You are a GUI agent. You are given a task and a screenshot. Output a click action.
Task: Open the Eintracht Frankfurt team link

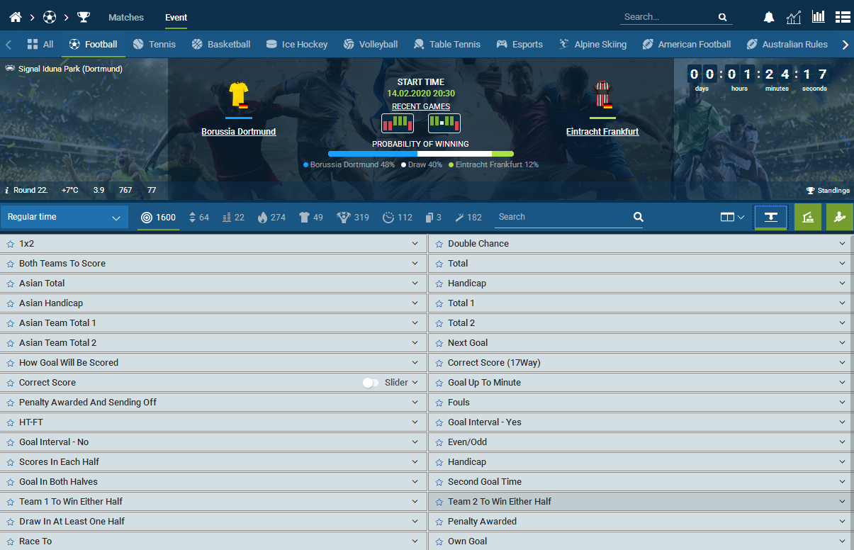pyautogui.click(x=602, y=132)
